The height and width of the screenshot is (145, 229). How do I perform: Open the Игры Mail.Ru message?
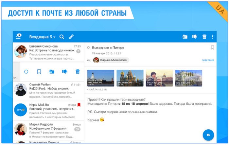(x=48, y=111)
